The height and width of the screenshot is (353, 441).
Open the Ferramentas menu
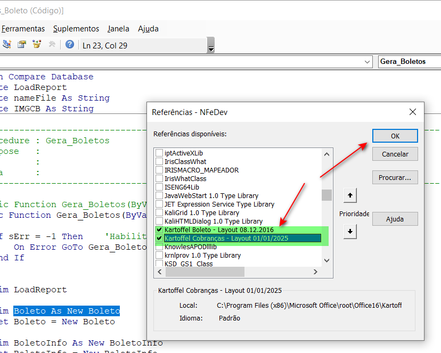pos(23,29)
